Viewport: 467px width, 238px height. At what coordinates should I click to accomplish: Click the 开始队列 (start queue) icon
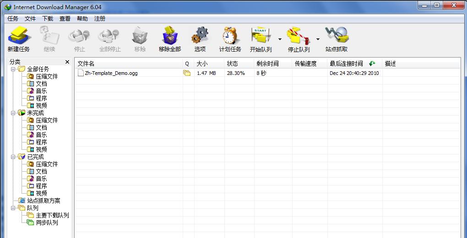coord(261,36)
